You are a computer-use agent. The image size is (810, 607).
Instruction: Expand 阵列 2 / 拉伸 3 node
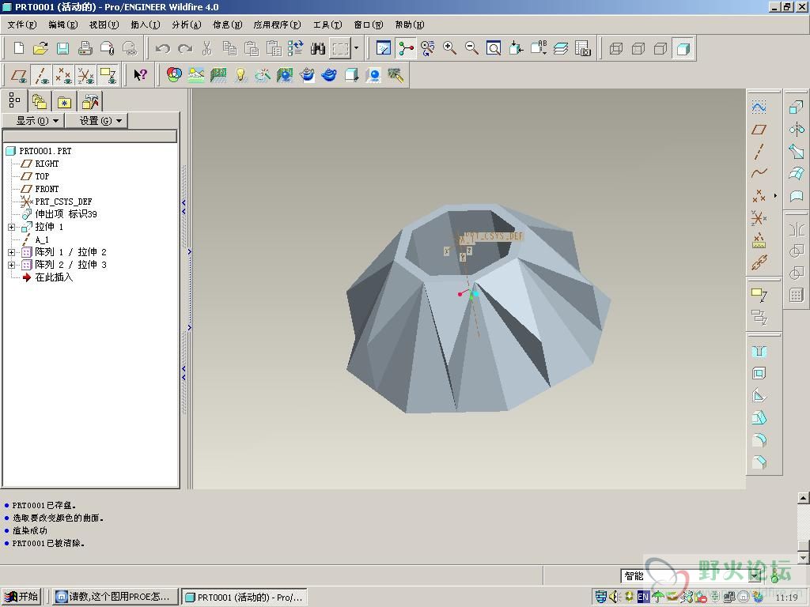click(x=11, y=265)
